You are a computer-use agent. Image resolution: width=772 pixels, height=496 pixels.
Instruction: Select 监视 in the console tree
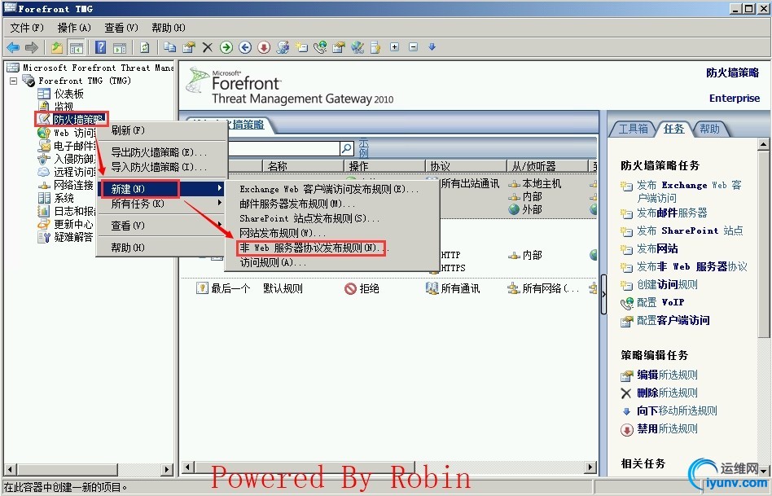[64, 107]
